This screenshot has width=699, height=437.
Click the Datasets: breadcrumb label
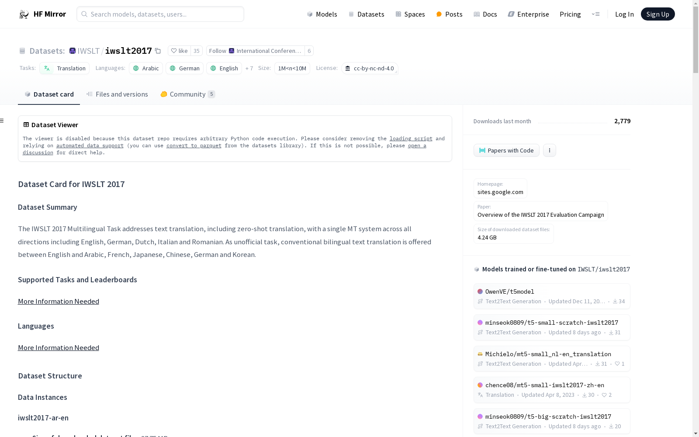(x=47, y=51)
